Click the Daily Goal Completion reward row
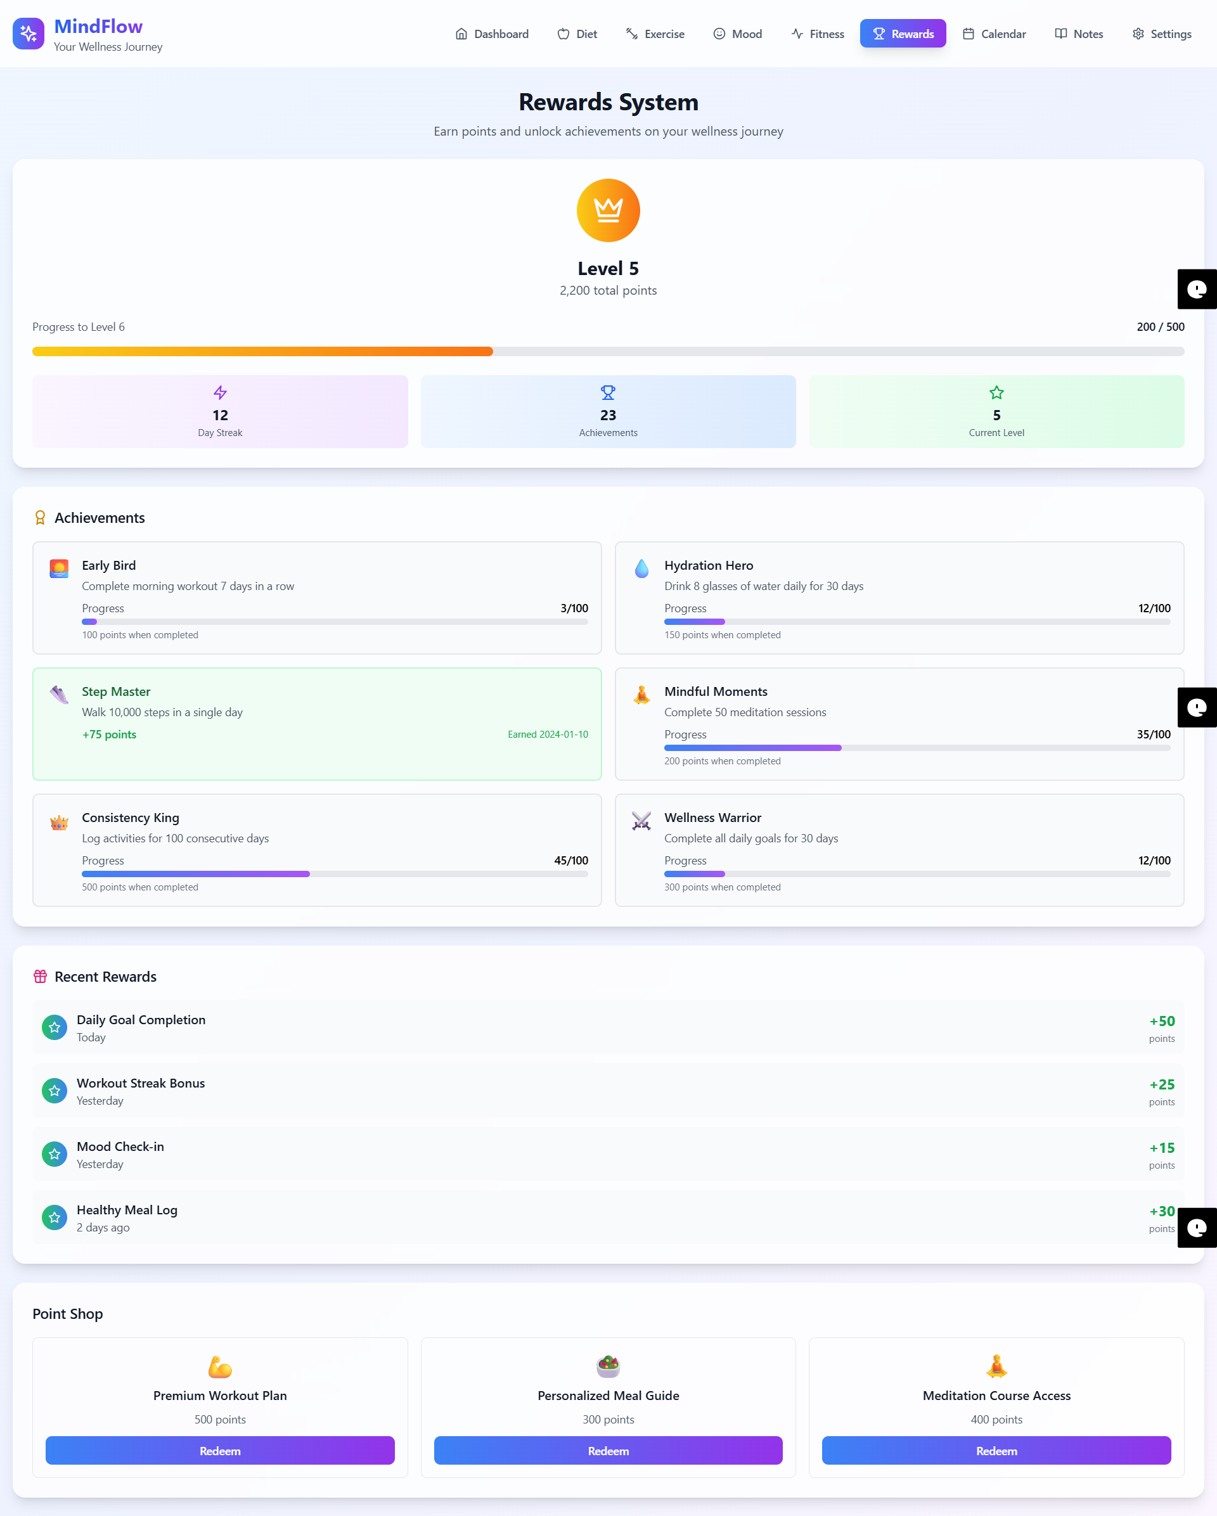 (608, 1027)
